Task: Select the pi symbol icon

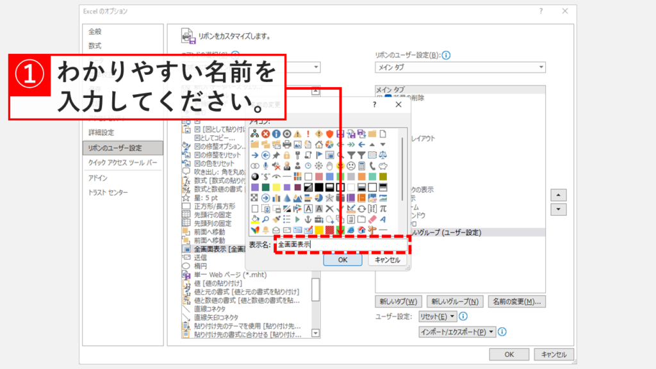Action: click(383, 208)
